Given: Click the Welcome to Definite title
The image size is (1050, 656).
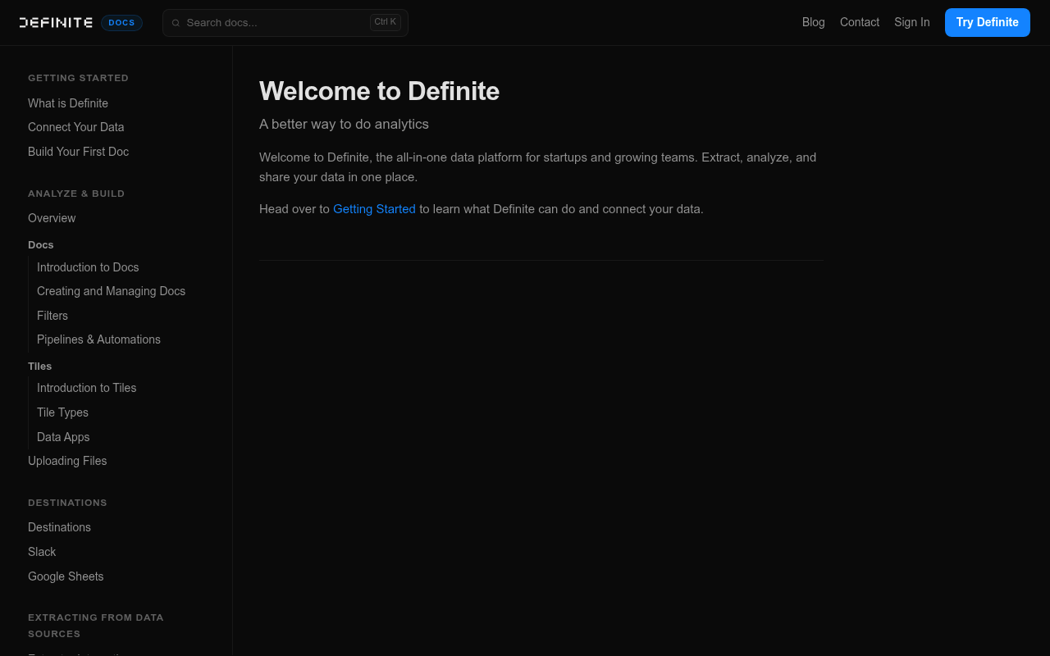Looking at the screenshot, I should (379, 91).
